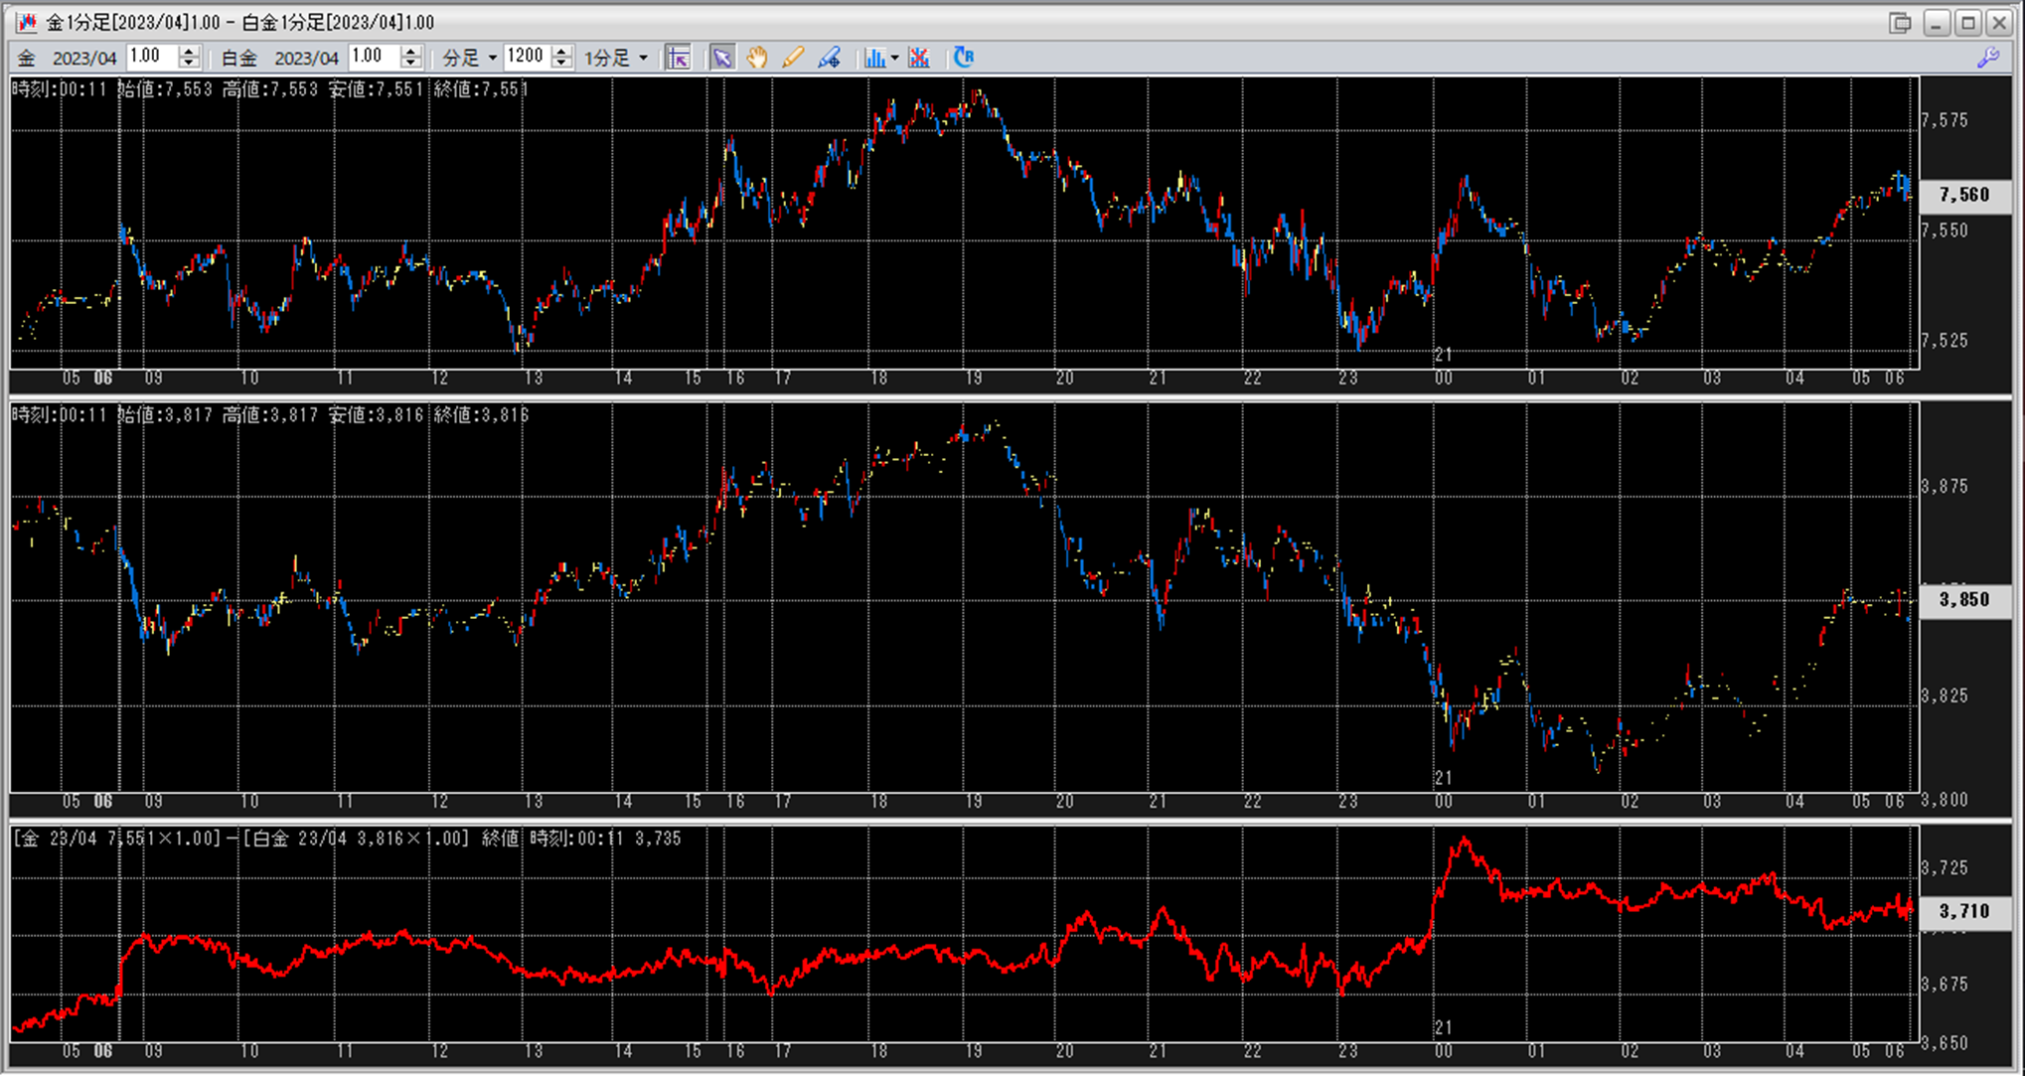2025x1076 pixels.
Task: Open the bar chart indicator icon
Action: tap(873, 58)
